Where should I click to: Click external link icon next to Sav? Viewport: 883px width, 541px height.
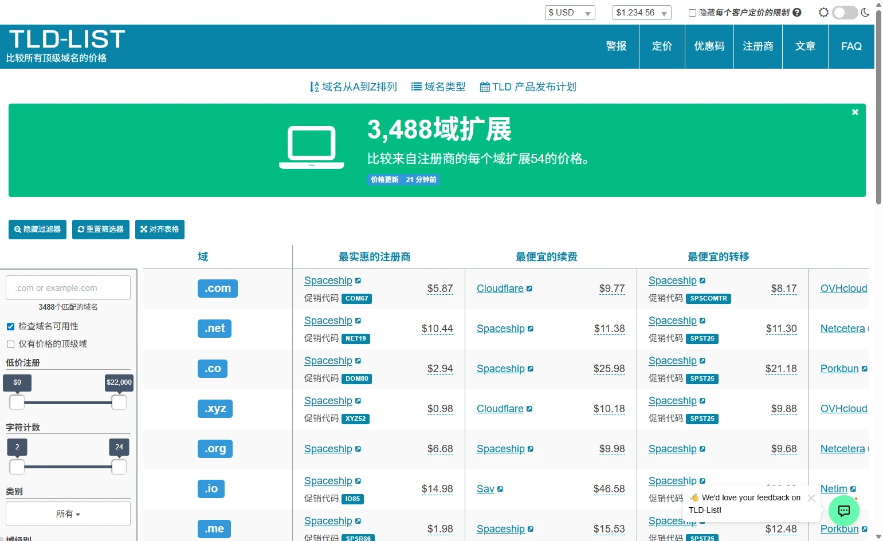500,489
